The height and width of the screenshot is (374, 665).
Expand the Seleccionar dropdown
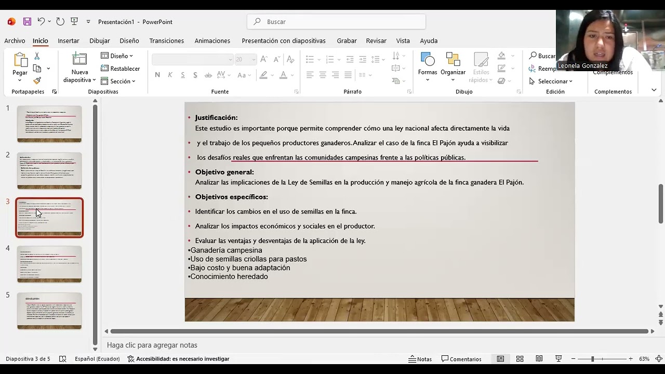(x=551, y=81)
